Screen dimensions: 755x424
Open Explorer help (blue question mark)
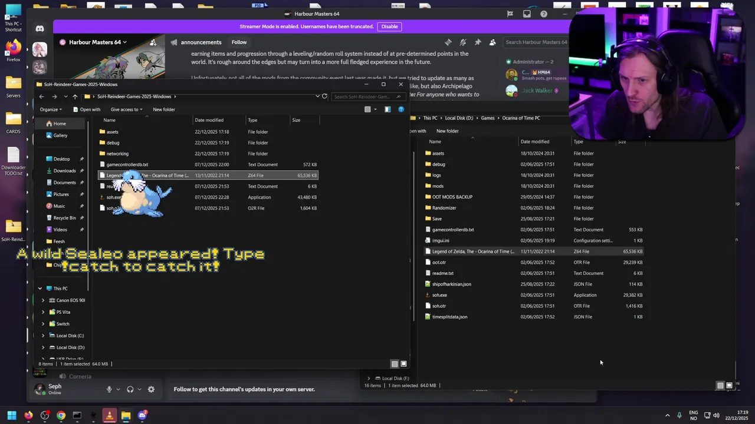tap(401, 109)
